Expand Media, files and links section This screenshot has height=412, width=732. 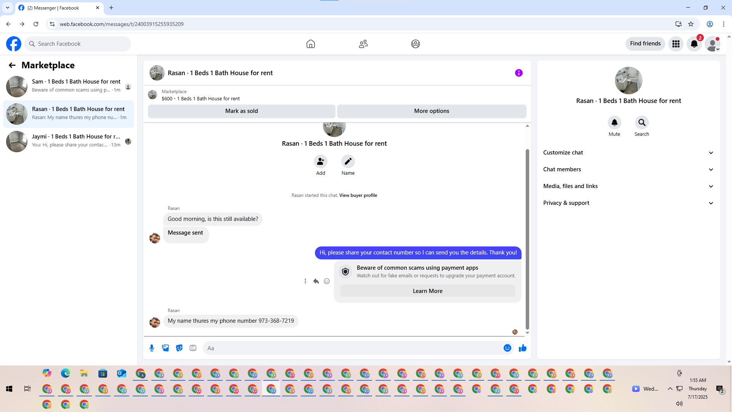pyautogui.click(x=628, y=186)
